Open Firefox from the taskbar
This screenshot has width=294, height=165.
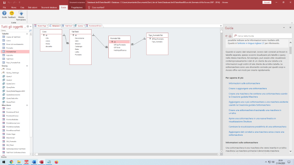tap(56, 162)
